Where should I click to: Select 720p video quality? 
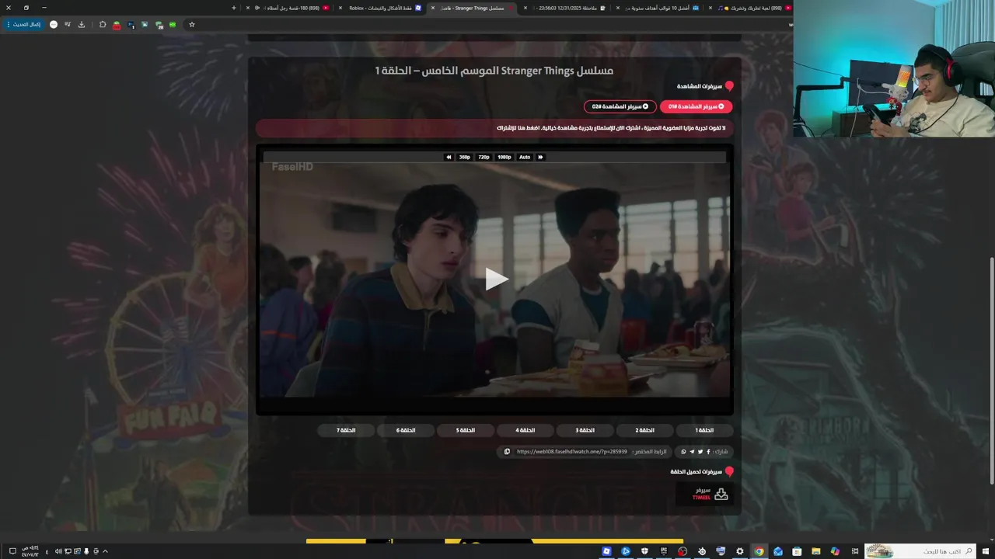[x=484, y=157]
